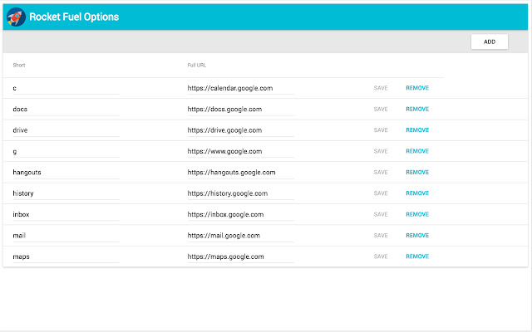
Task: Edit the www.google.com full URL
Action: [240, 151]
